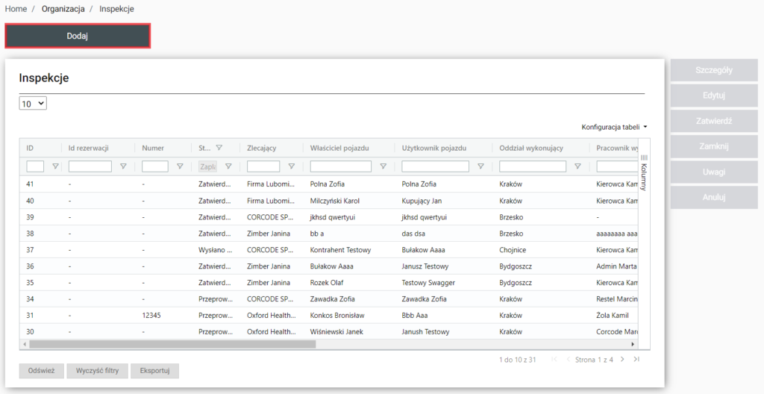764x394 pixels.
Task: Click the filter icon in the Status column header
Action: click(x=219, y=148)
